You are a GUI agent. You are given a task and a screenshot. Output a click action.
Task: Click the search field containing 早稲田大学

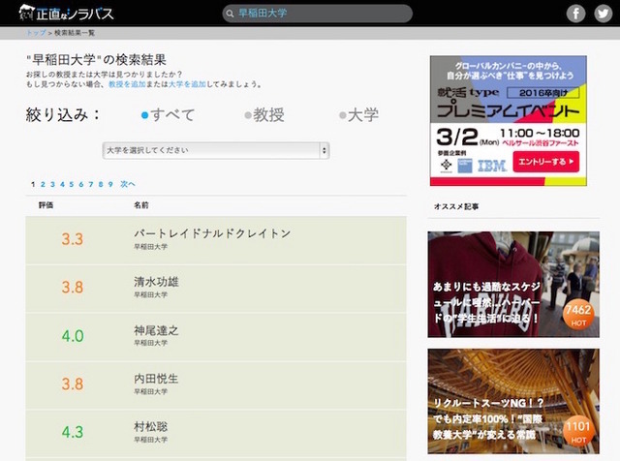(x=320, y=14)
